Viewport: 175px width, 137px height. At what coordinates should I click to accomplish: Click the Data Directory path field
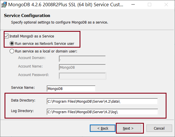point(102,101)
